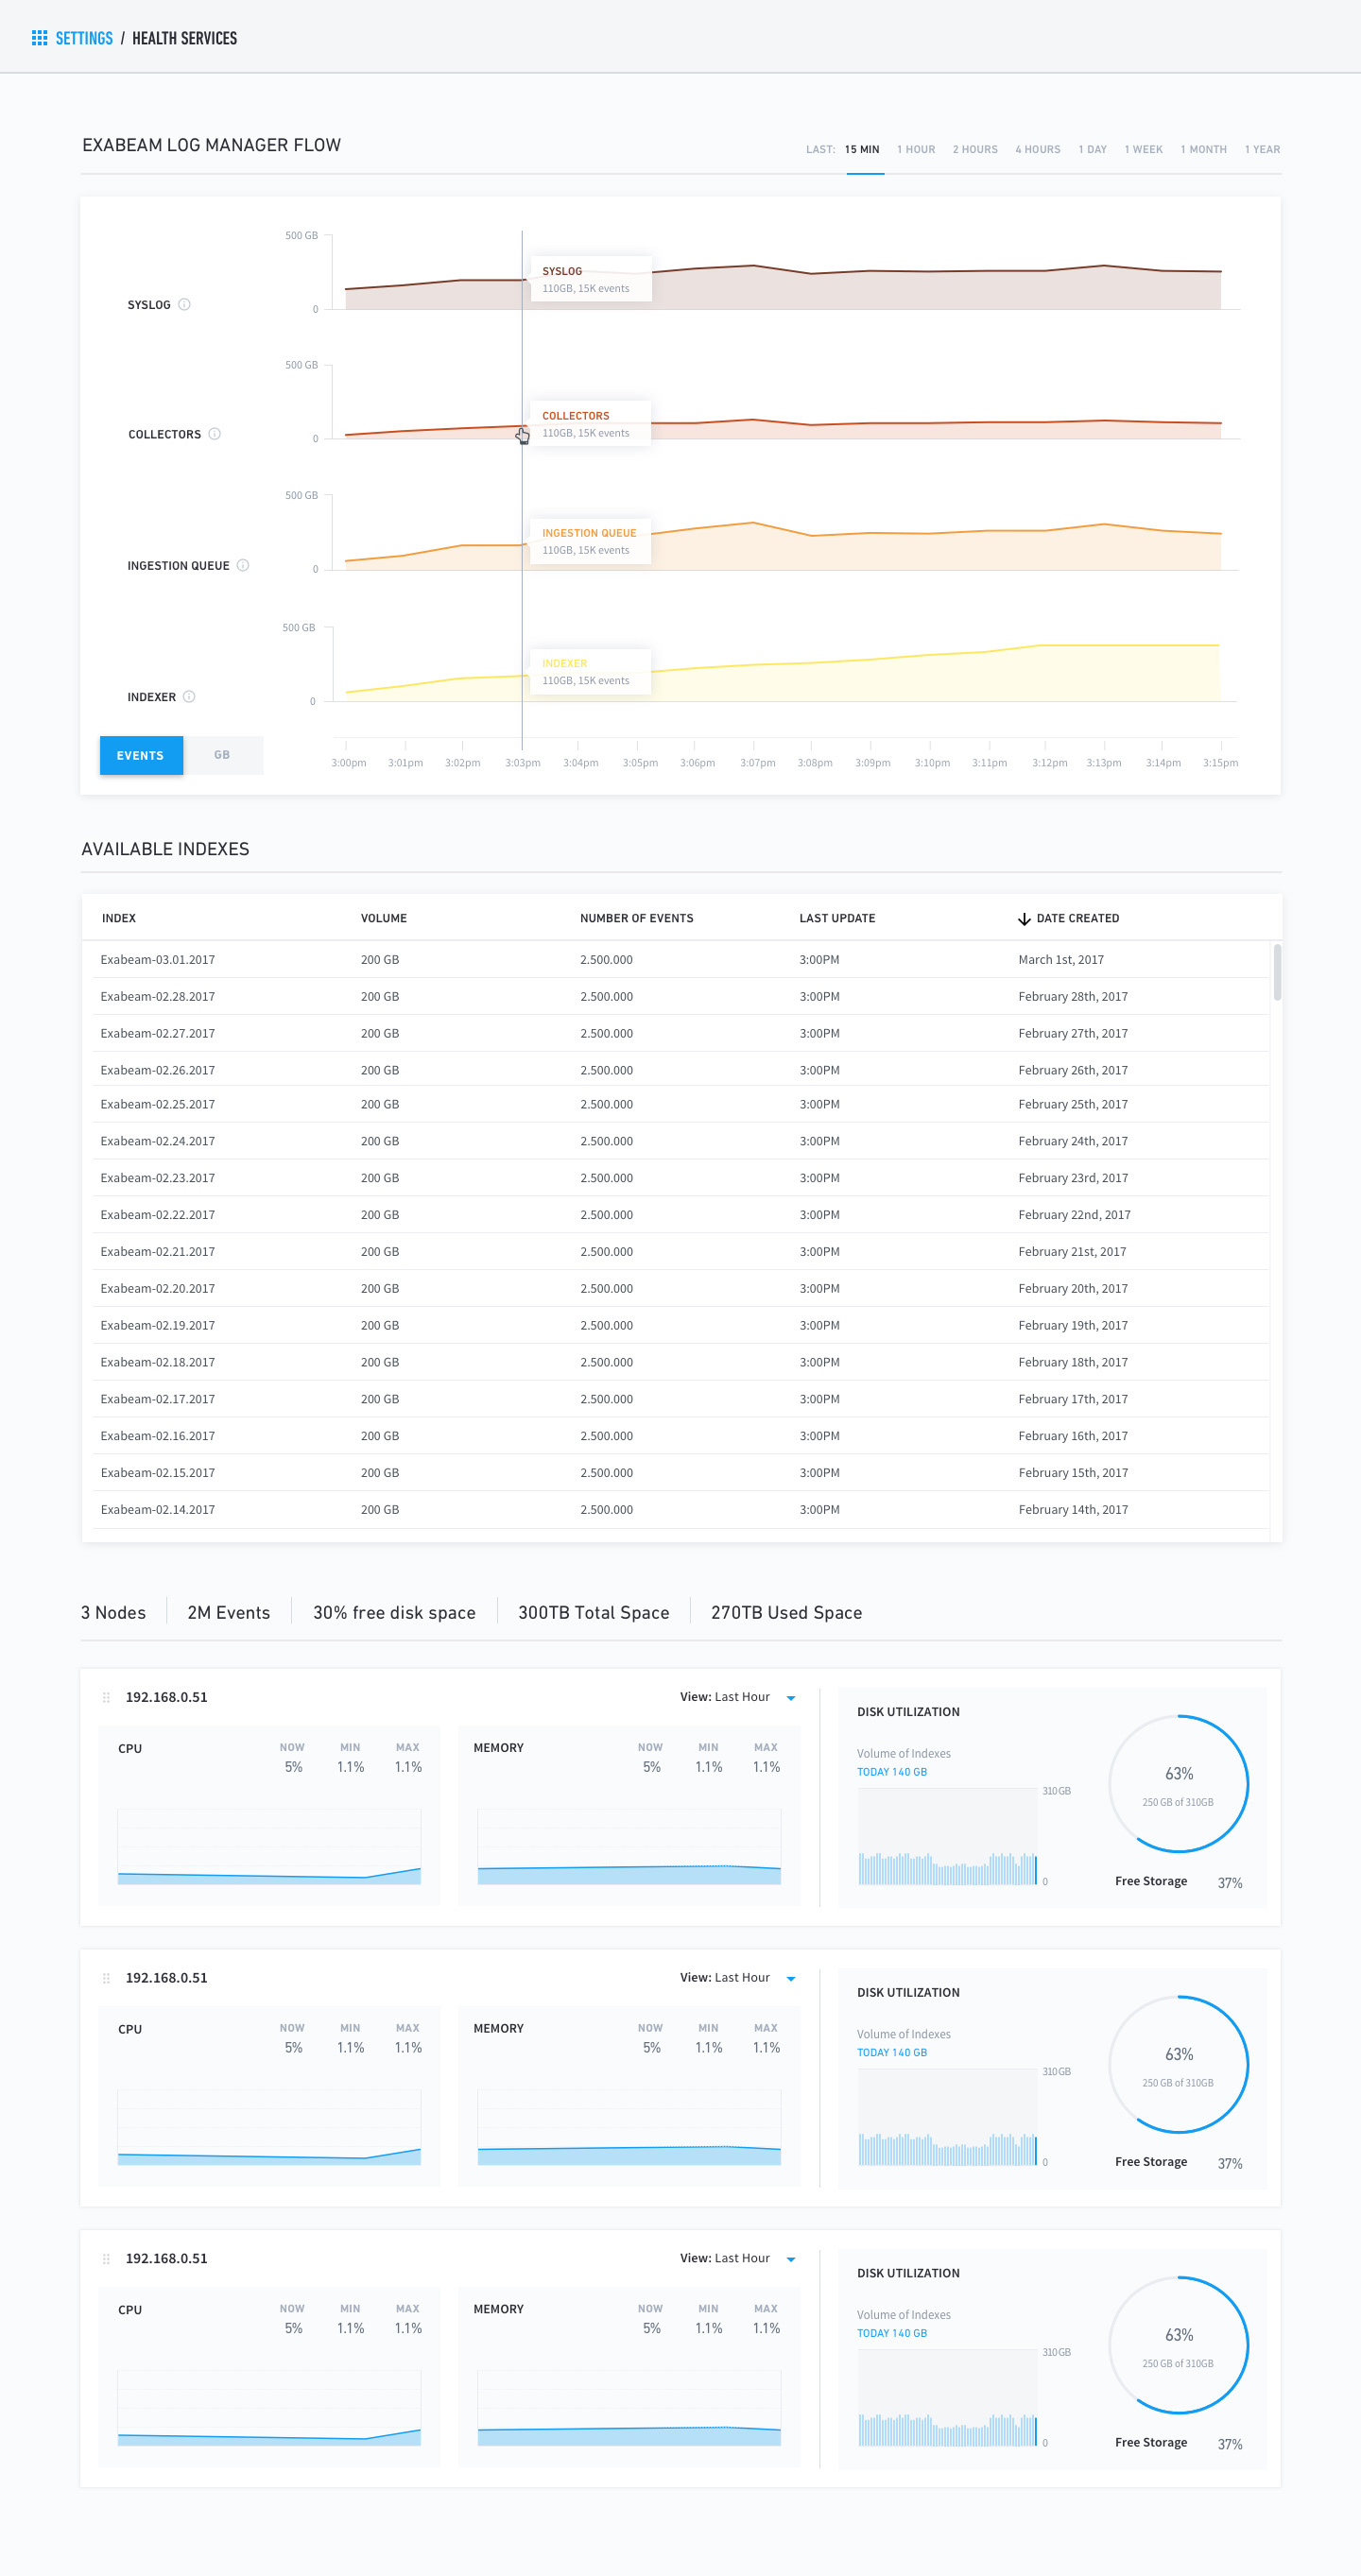This screenshot has height=2576, width=1361.
Task: Select the Exabeam-02.28.2017 index row
Action: click(x=681, y=996)
